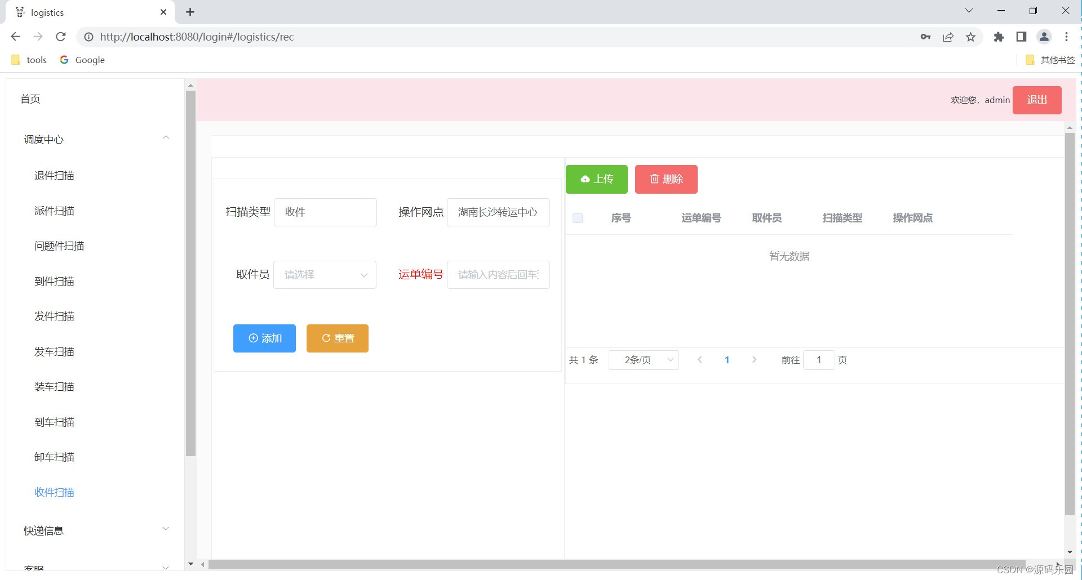The height and width of the screenshot is (580, 1082).
Task: Click the 暂无数据 empty table text
Action: pos(789,256)
